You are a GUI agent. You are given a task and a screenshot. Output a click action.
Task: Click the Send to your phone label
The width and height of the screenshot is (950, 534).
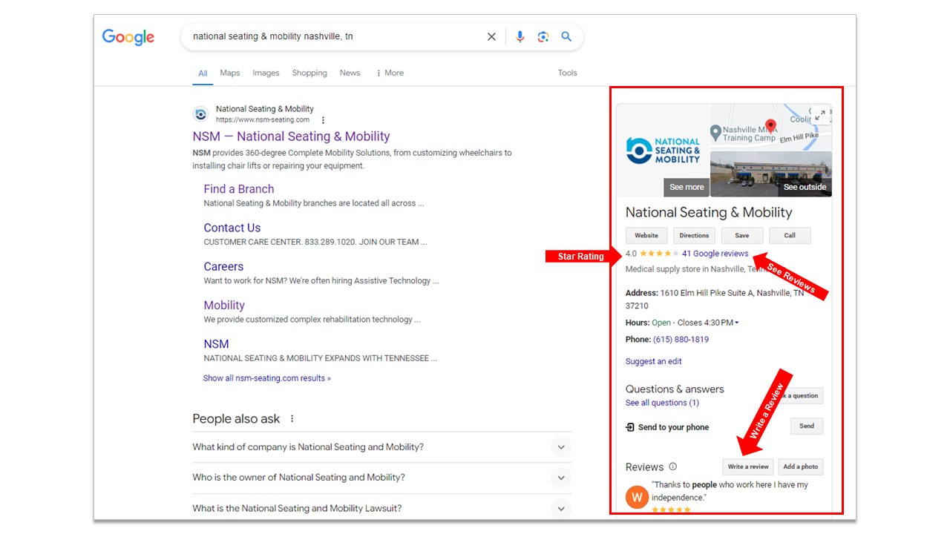[673, 427]
